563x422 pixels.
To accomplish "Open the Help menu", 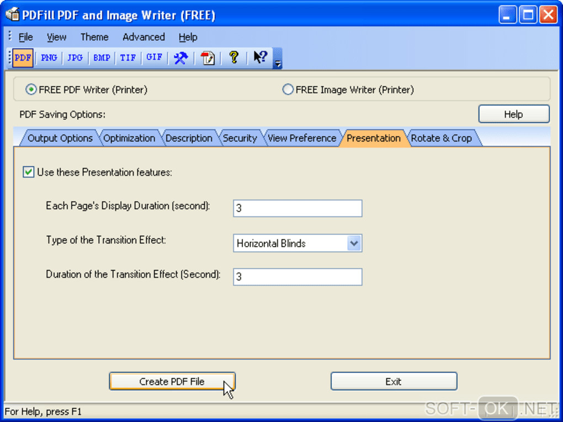I will click(188, 37).
